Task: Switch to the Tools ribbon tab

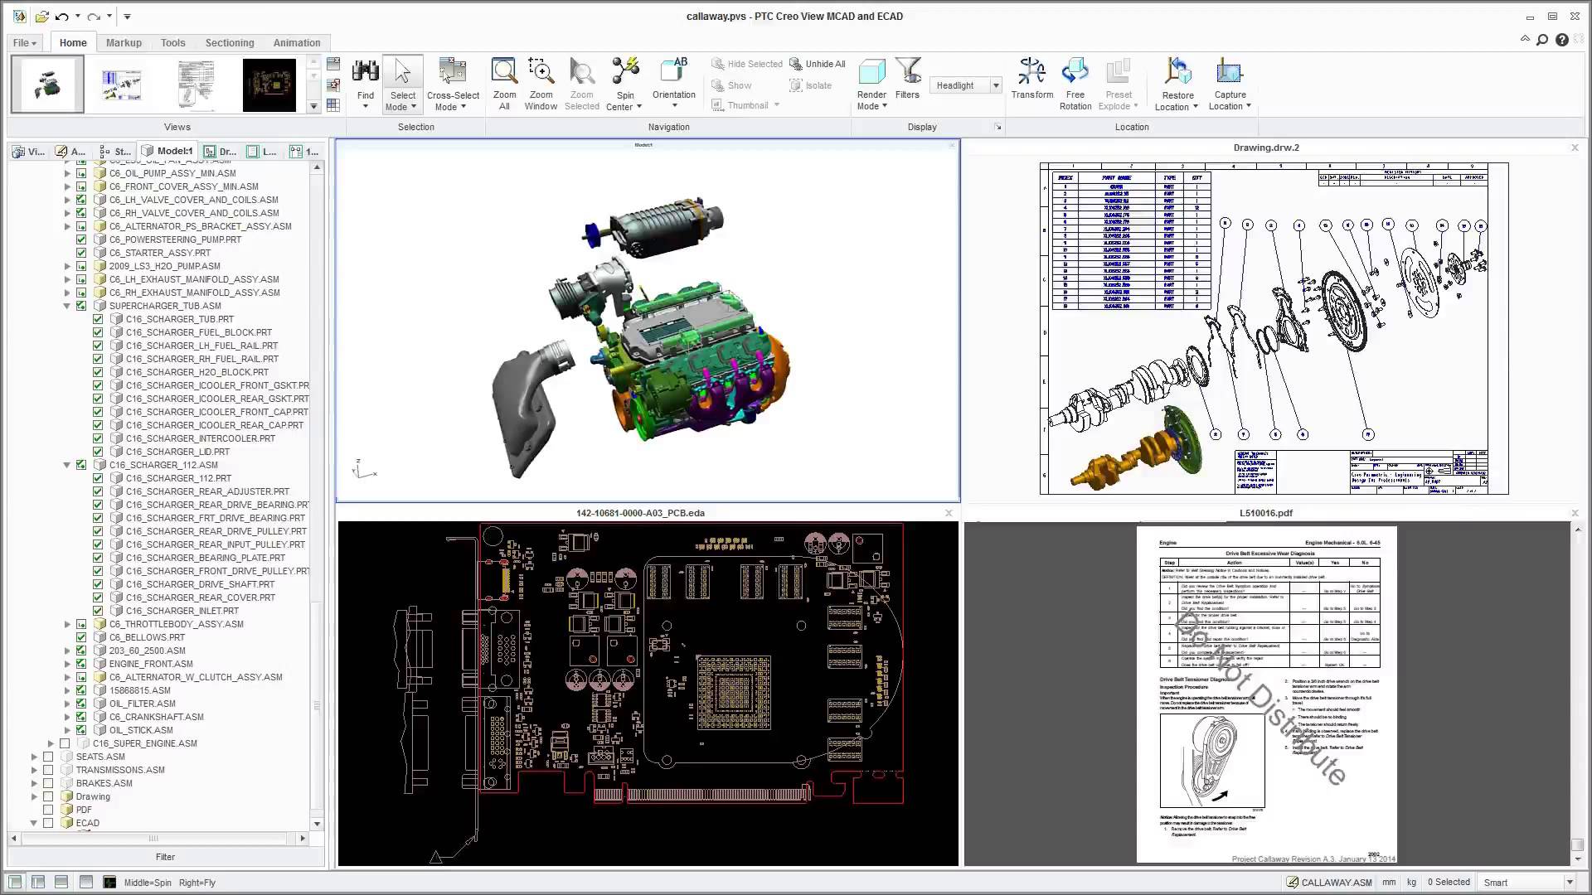Action: [x=172, y=42]
